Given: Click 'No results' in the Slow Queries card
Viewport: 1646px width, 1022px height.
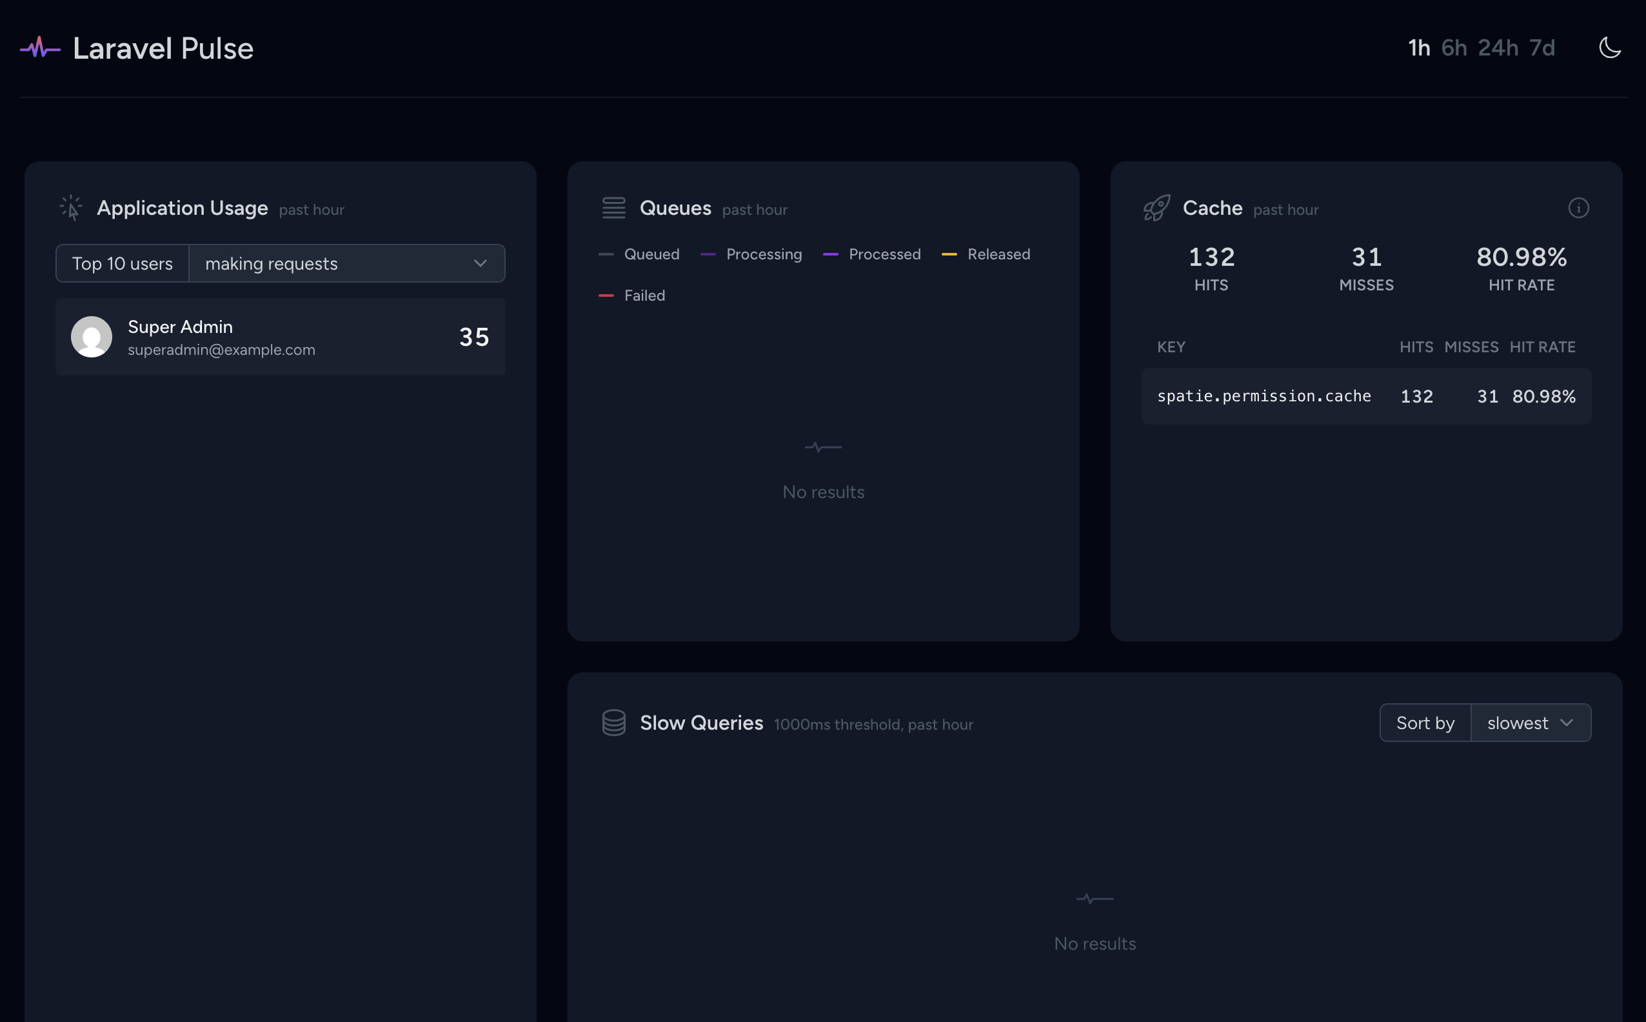Looking at the screenshot, I should [1095, 943].
